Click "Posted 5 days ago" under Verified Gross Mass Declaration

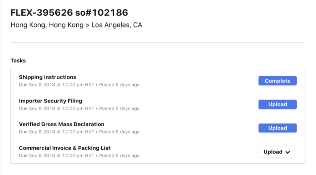pyautogui.click(x=119, y=132)
